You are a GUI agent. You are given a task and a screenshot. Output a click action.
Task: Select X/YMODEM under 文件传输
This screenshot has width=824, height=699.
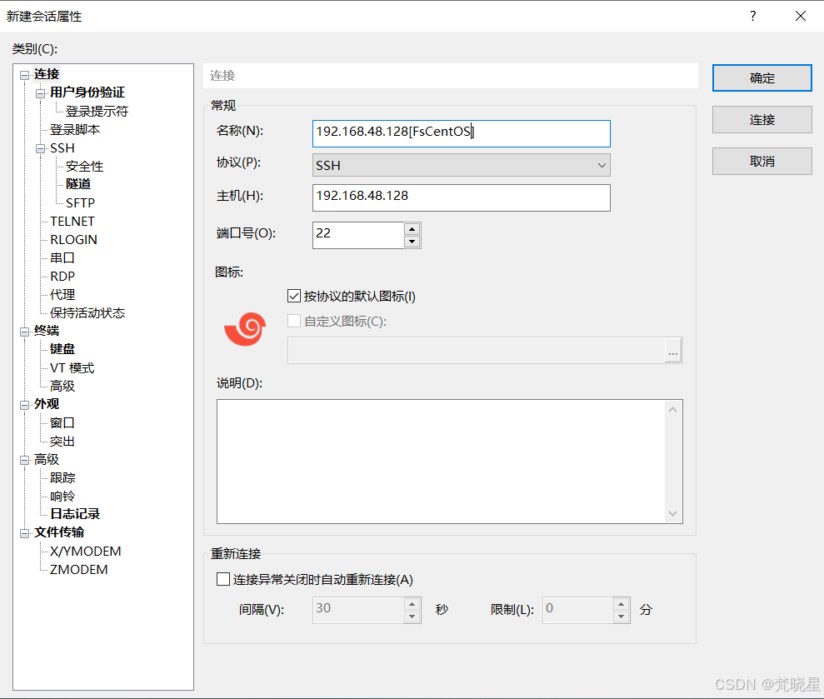tap(85, 552)
